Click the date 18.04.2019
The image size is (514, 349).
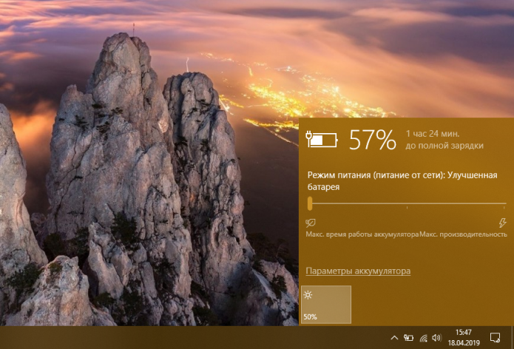point(464,343)
